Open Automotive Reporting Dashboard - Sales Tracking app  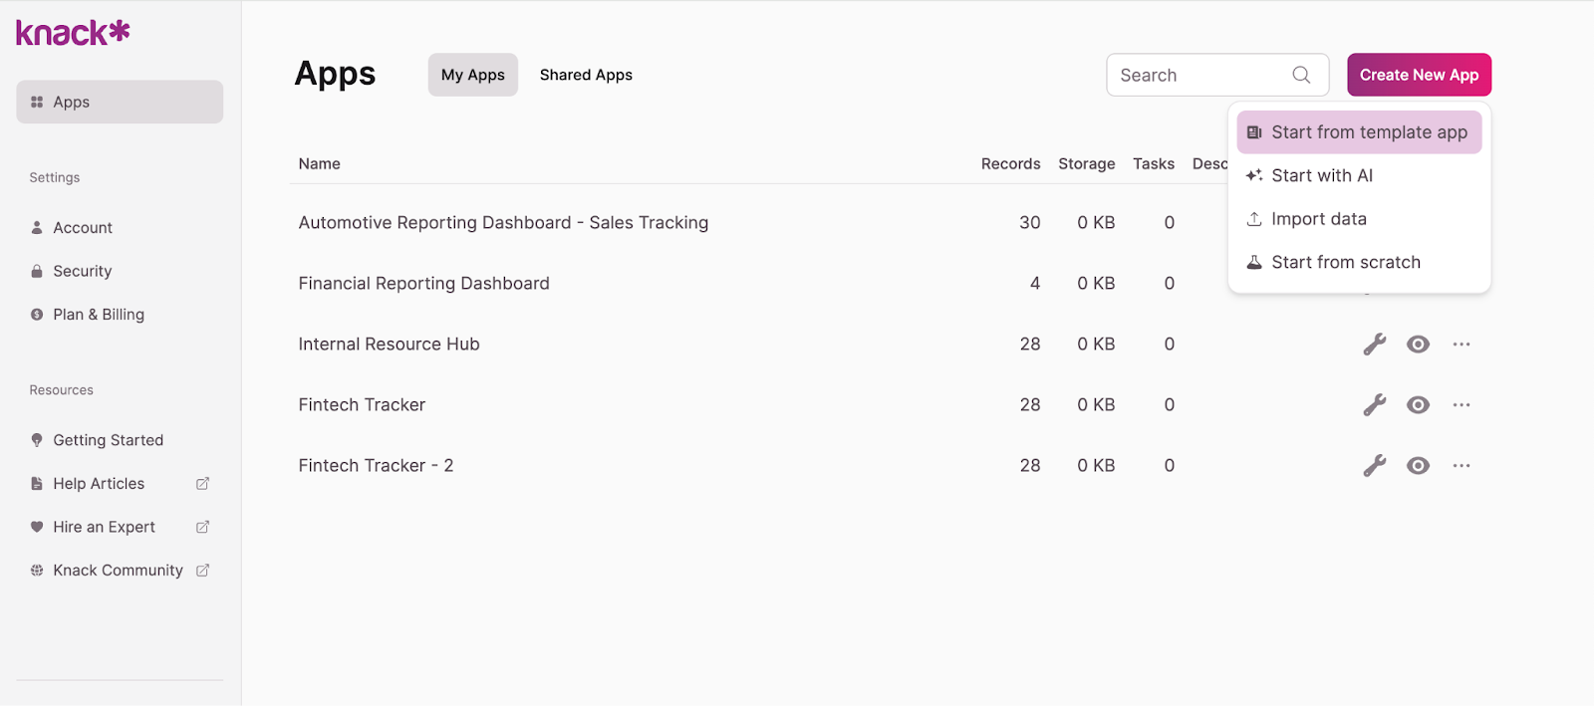[503, 223]
